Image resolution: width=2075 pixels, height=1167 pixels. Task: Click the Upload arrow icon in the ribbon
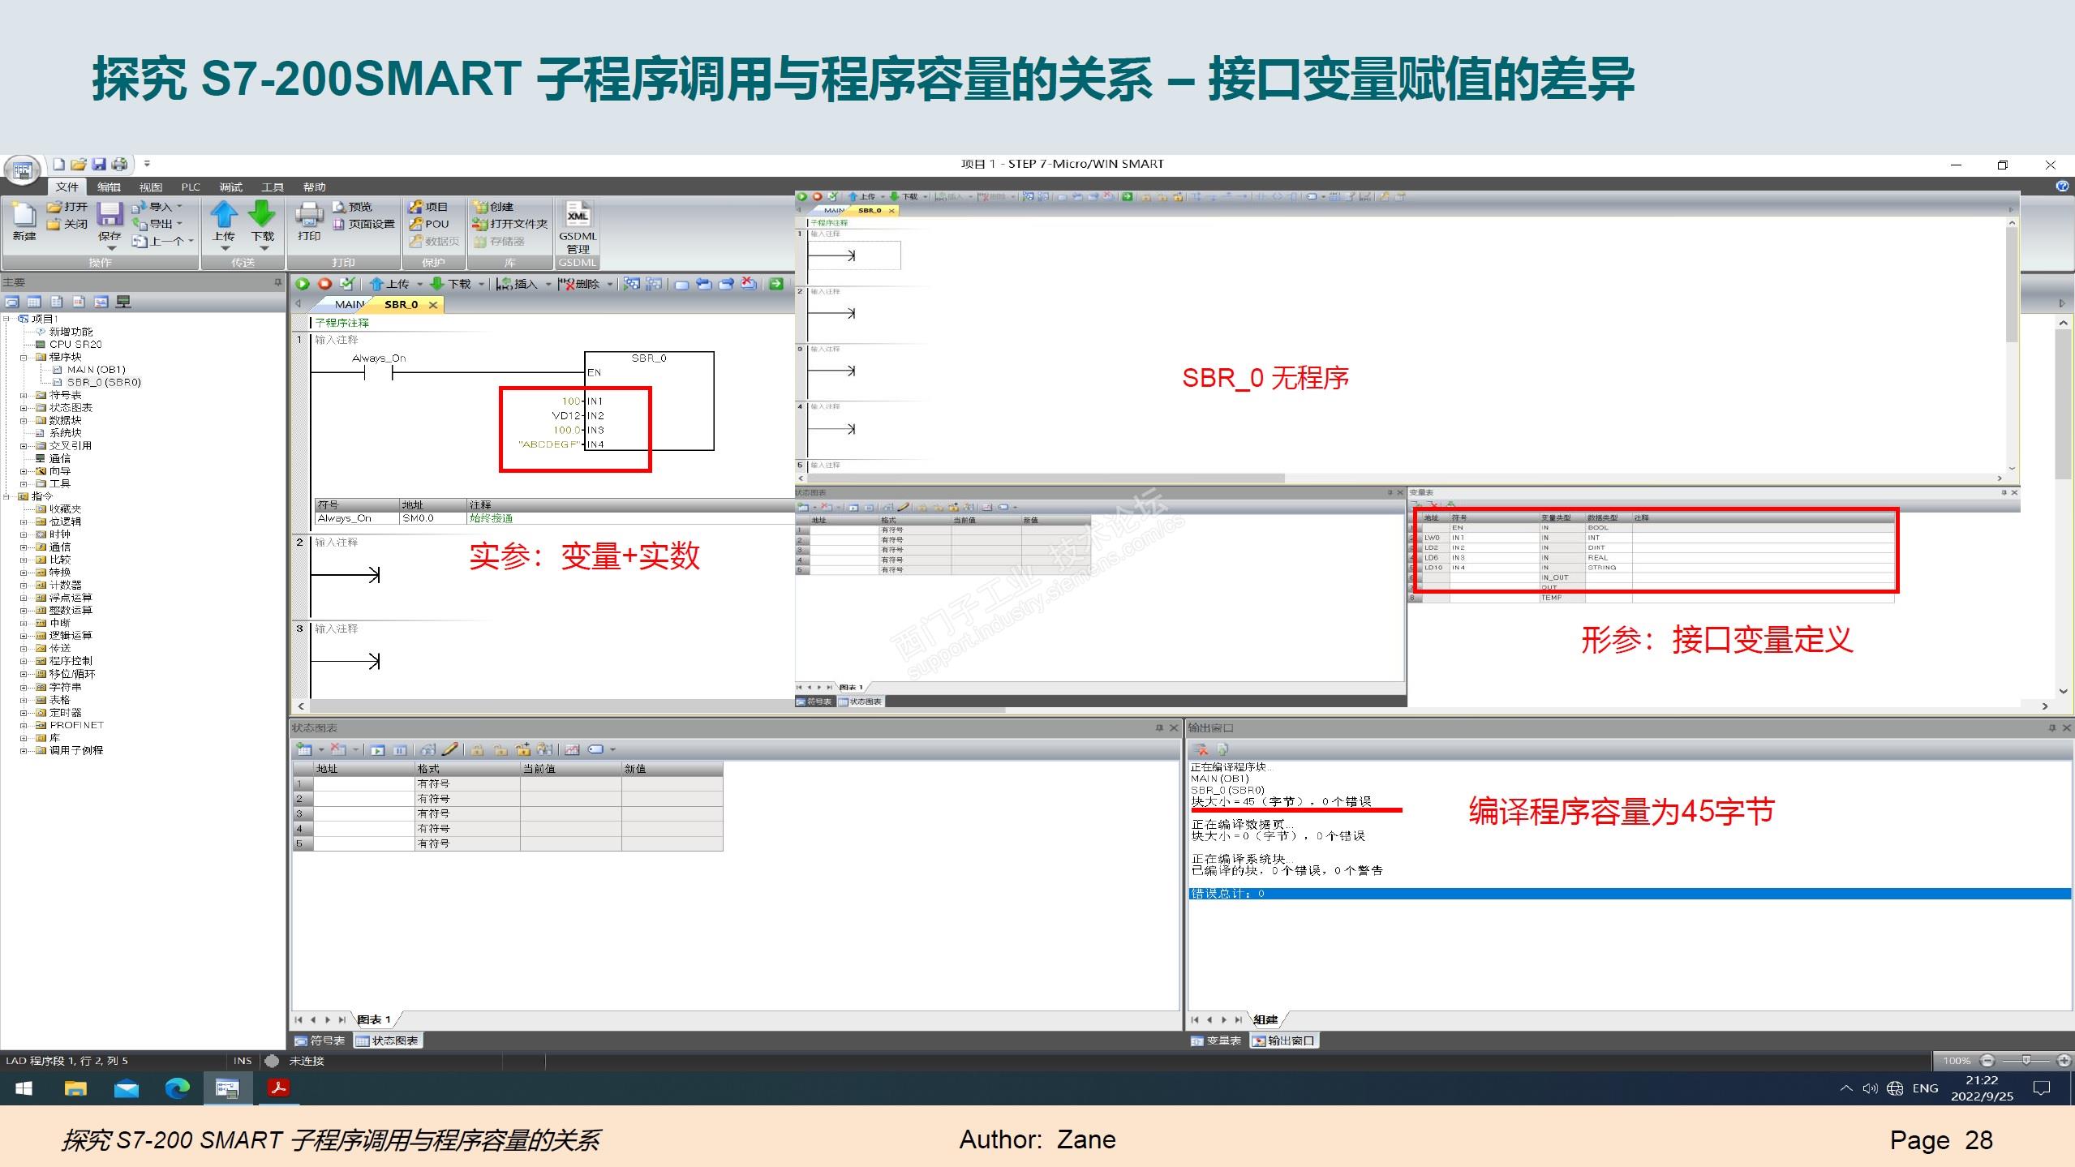pos(224,216)
